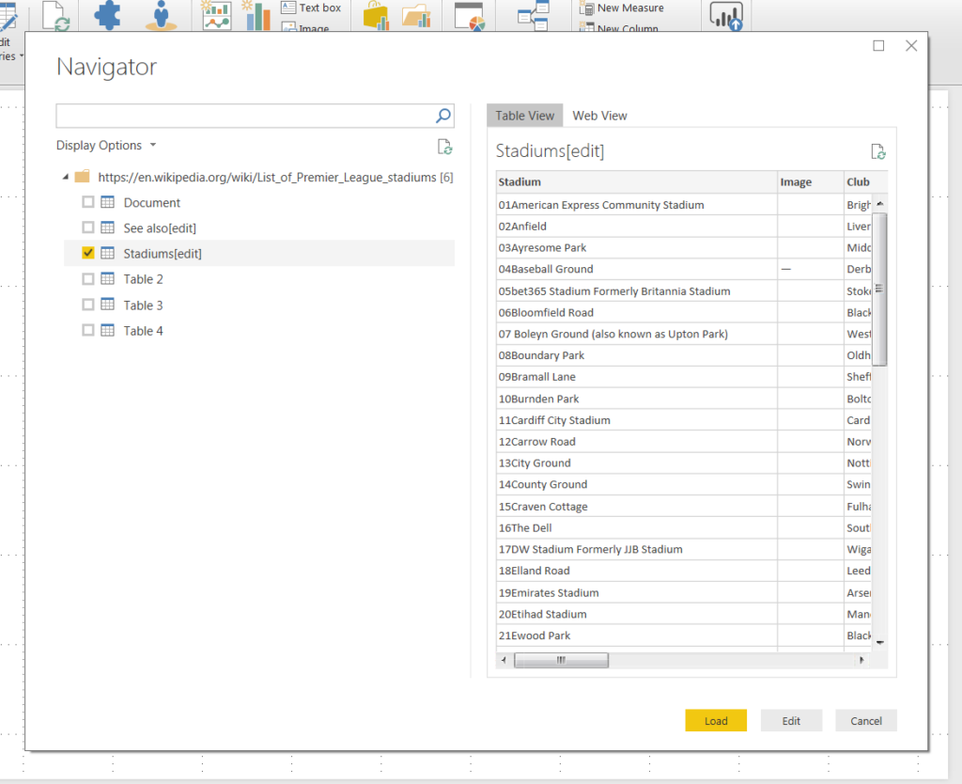
Task: Click the window with pie chart icon
Action: (470, 16)
